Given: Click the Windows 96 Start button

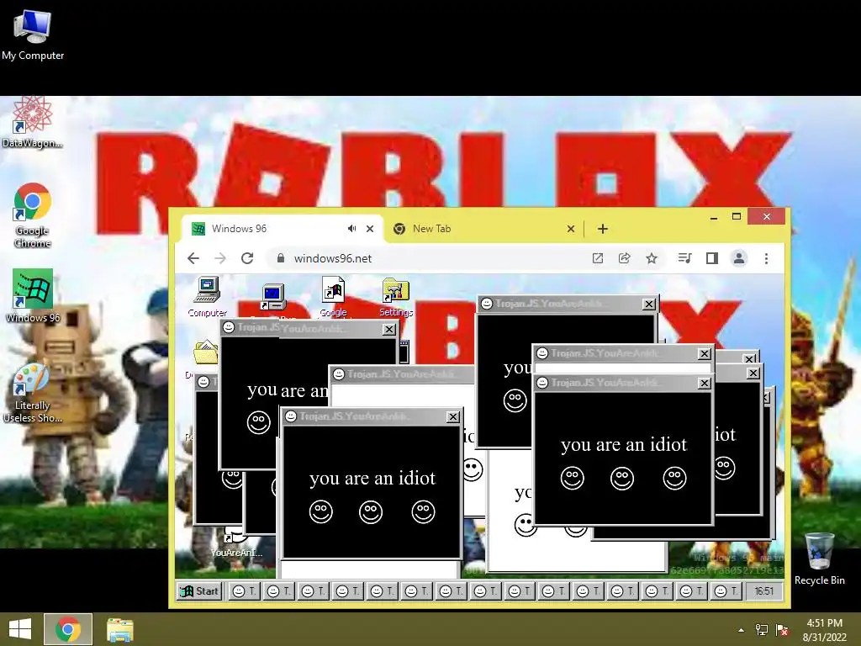Looking at the screenshot, I should [x=199, y=591].
